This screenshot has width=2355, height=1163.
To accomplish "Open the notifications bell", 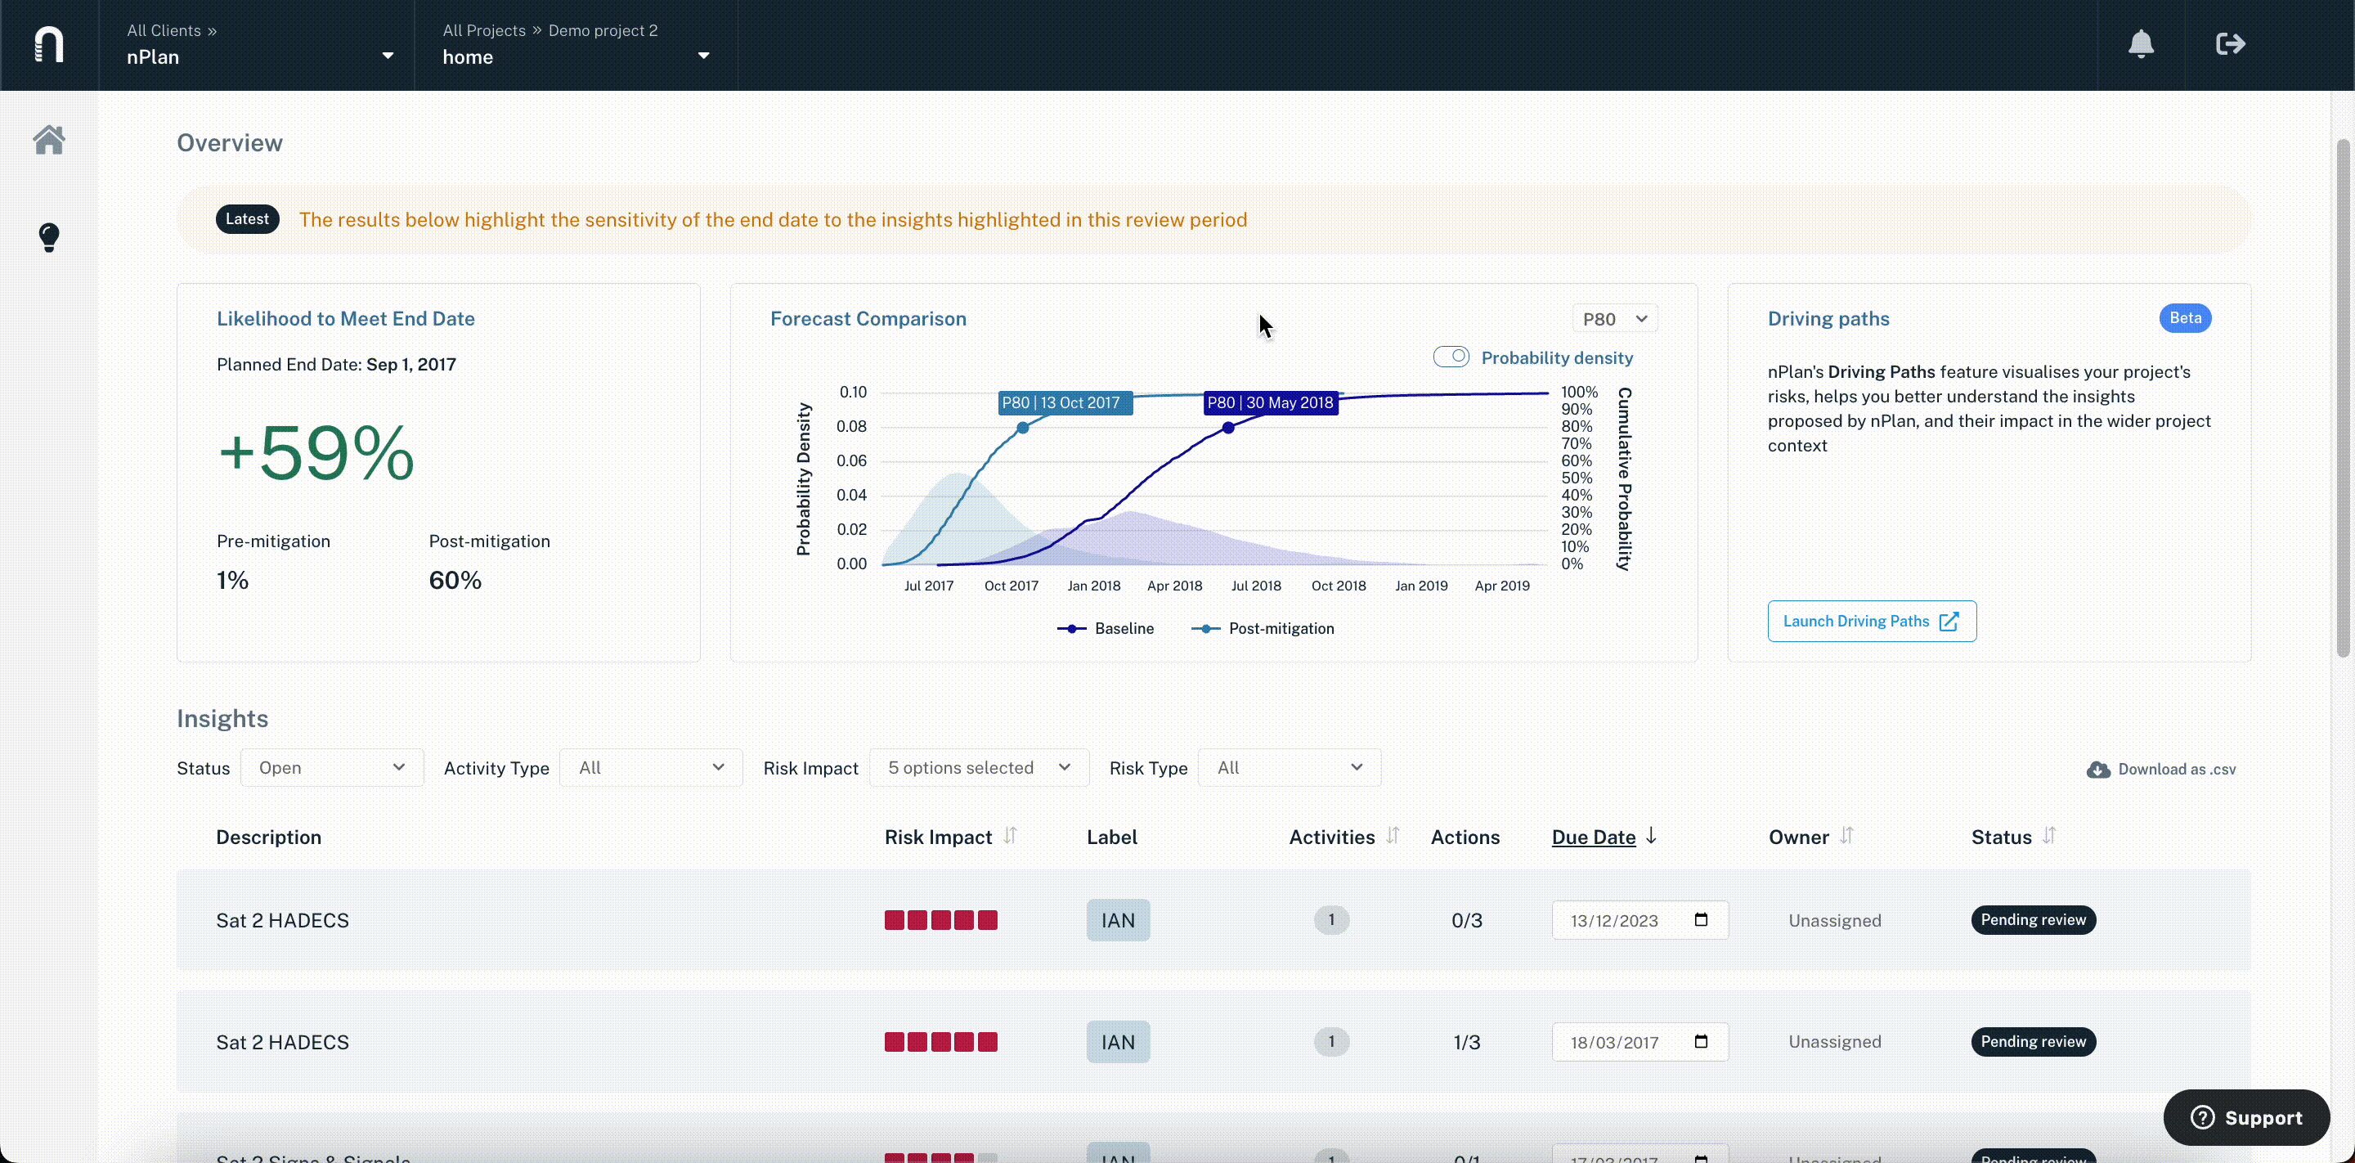I will pyautogui.click(x=2140, y=44).
